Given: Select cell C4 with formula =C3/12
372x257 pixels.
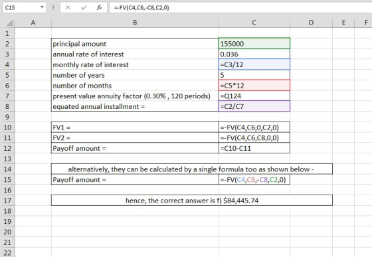Looking at the screenshot, I should [254, 64].
